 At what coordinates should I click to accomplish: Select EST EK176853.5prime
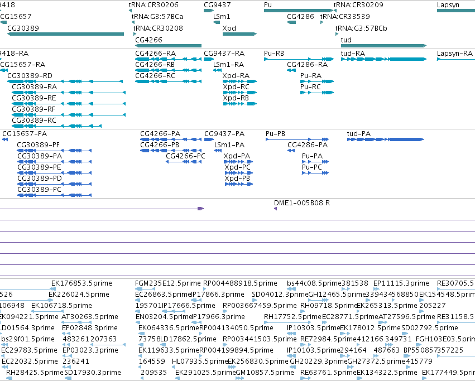tap(82, 283)
